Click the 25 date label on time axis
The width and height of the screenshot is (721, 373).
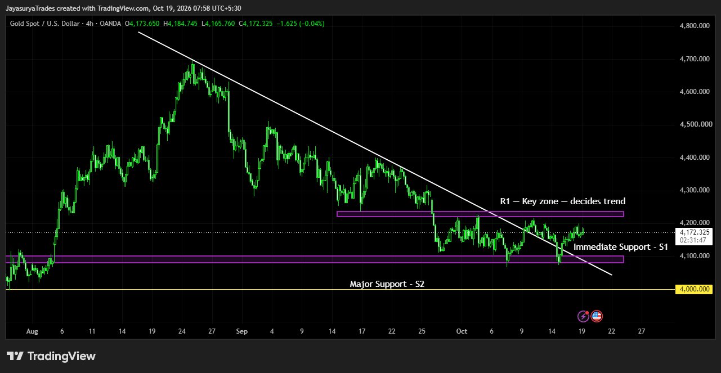[422, 332]
